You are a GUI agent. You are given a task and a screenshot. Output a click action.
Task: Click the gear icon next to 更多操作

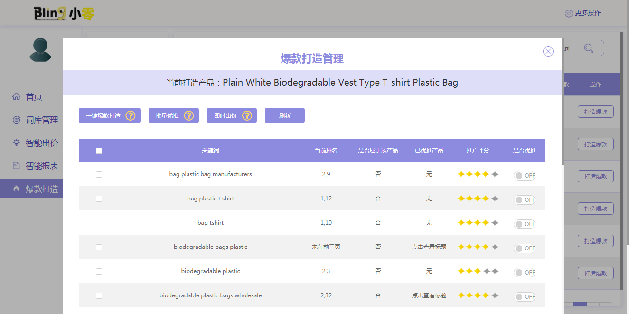click(x=569, y=13)
